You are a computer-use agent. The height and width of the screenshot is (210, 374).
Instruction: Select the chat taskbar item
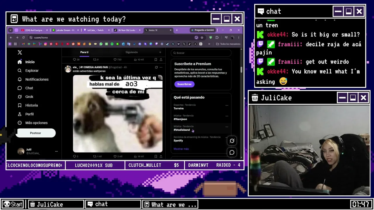click(x=113, y=204)
